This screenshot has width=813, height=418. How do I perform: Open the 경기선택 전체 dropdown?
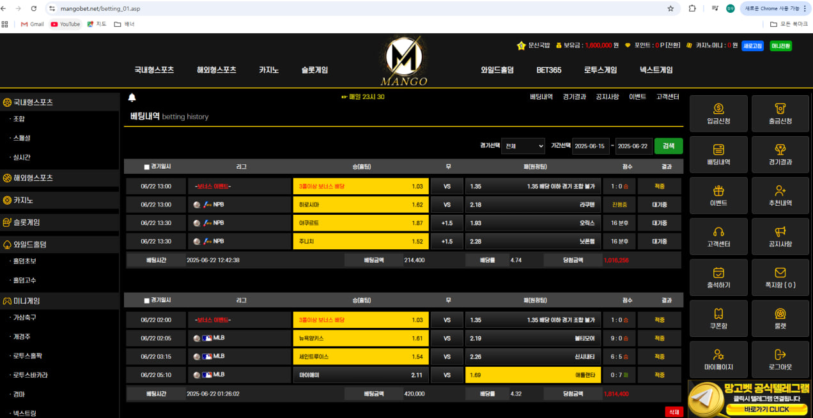point(523,146)
